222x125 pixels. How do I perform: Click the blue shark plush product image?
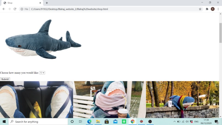click(x=43, y=39)
